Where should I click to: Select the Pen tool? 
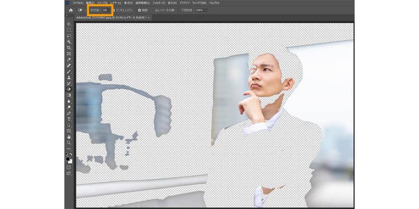click(x=69, y=113)
